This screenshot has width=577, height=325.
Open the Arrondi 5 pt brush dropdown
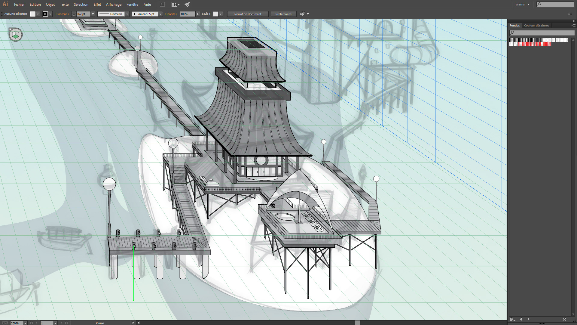[x=160, y=14]
